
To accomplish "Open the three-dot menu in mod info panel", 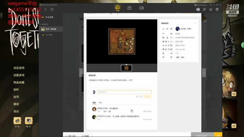I will point(195,23).
